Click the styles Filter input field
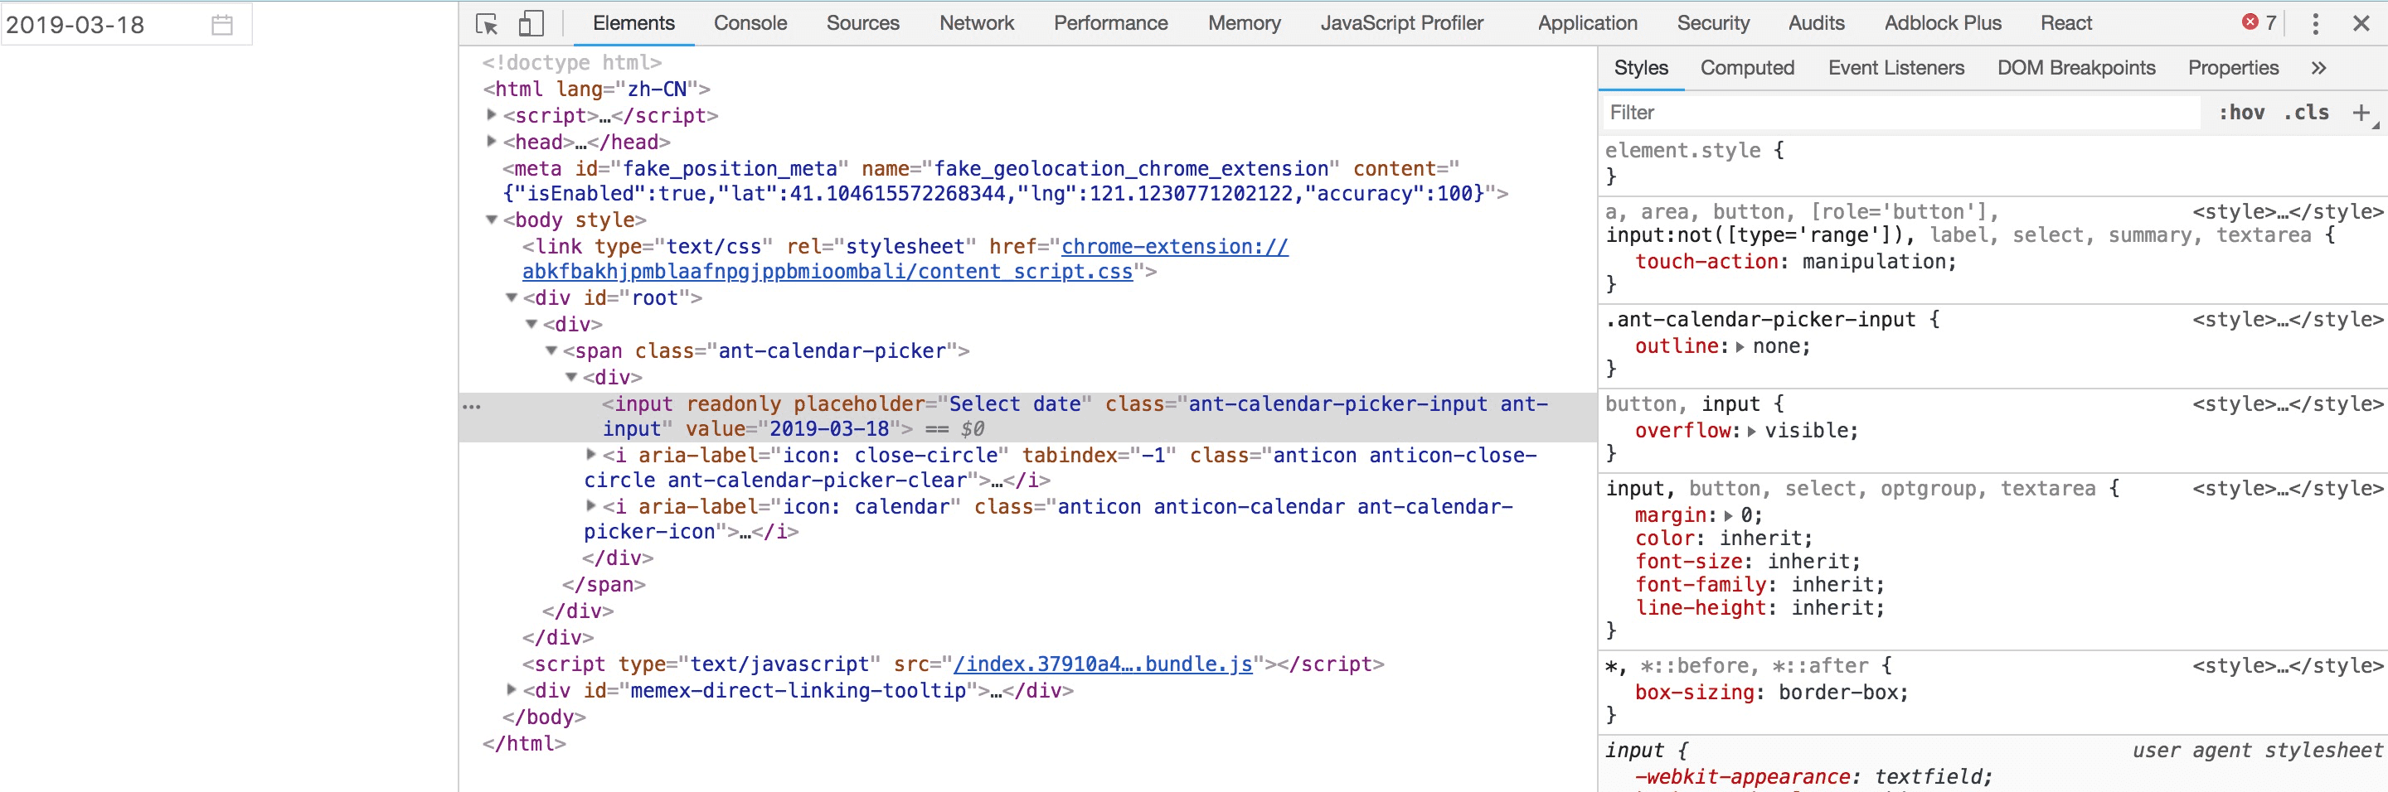Screen dimensions: 2388x792 (1900, 113)
